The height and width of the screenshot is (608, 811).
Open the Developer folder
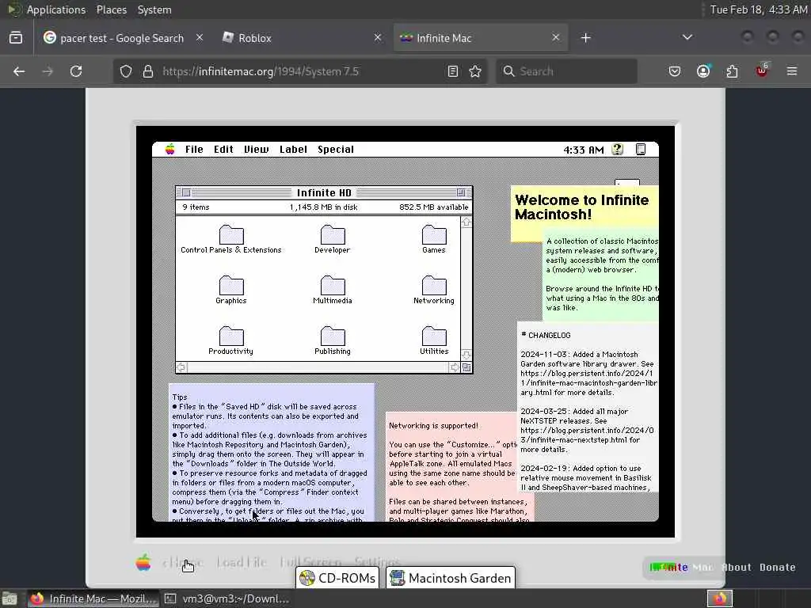333,239
